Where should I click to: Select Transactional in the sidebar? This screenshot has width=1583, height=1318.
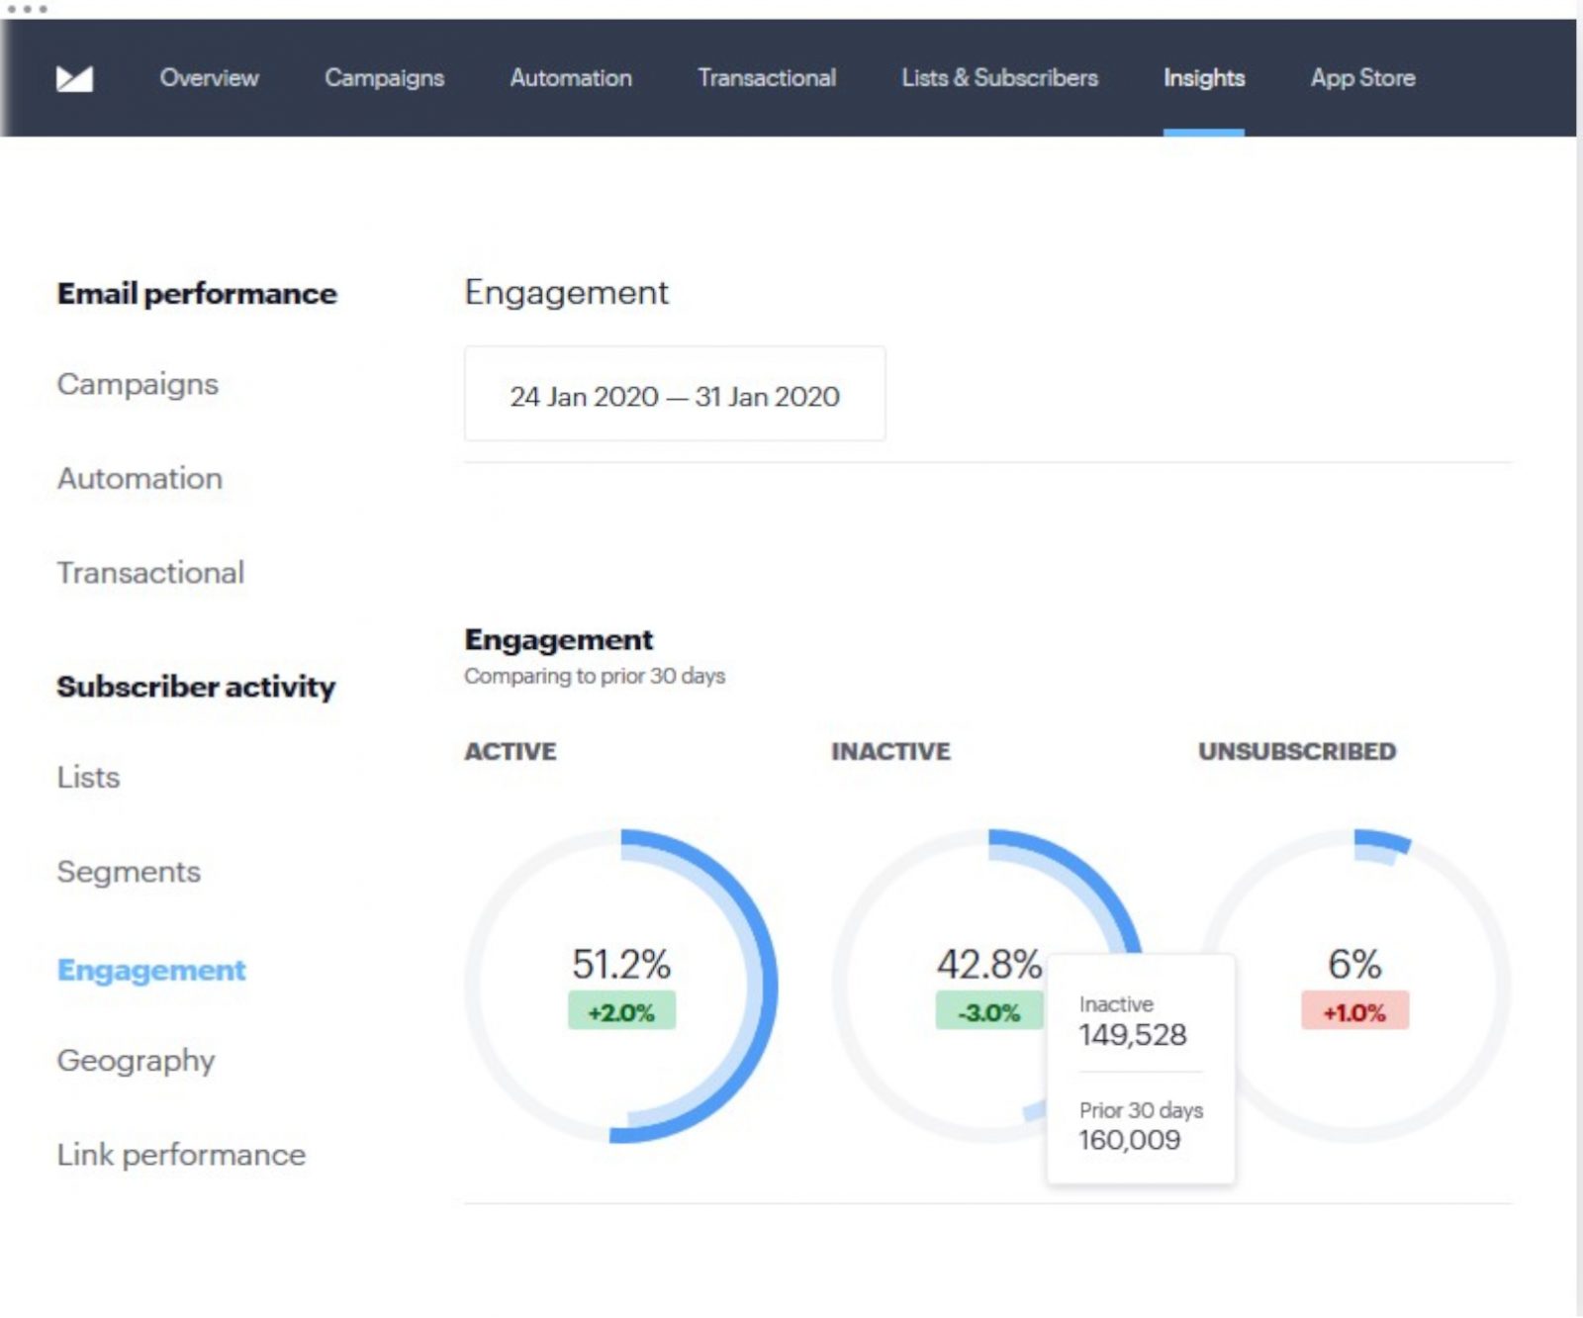150,572
